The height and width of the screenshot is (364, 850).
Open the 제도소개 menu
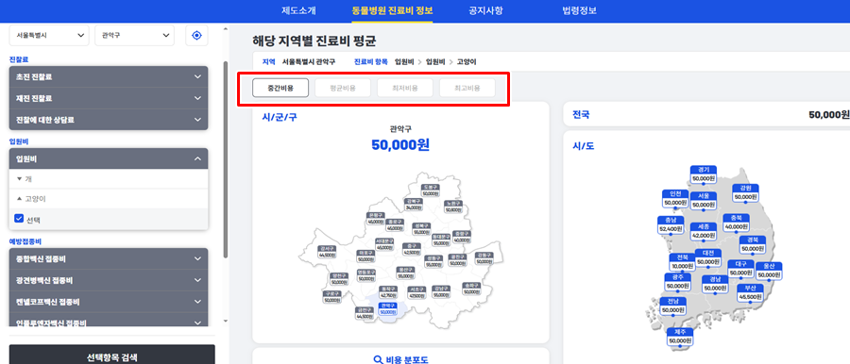[x=298, y=10]
